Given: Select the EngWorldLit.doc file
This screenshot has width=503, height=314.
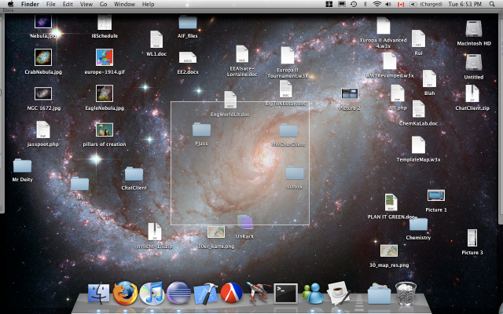Looking at the screenshot, I should pyautogui.click(x=230, y=100).
